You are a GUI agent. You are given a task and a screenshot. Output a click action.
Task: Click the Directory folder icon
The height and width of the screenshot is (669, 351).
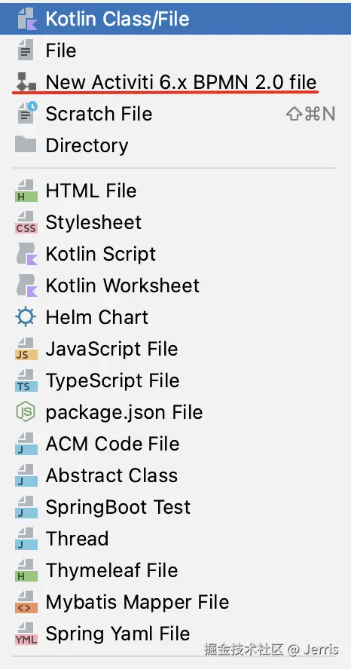[x=26, y=145]
